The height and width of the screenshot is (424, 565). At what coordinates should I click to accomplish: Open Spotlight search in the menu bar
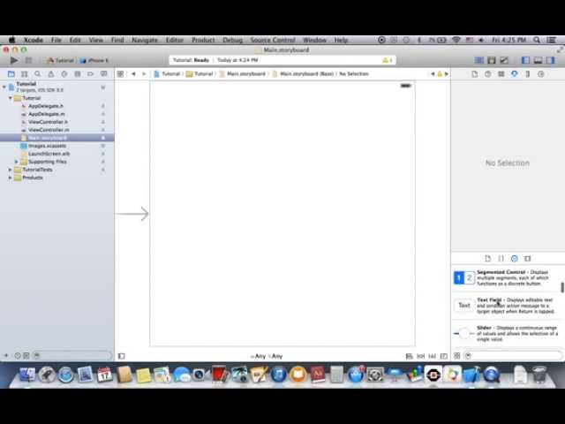537,40
